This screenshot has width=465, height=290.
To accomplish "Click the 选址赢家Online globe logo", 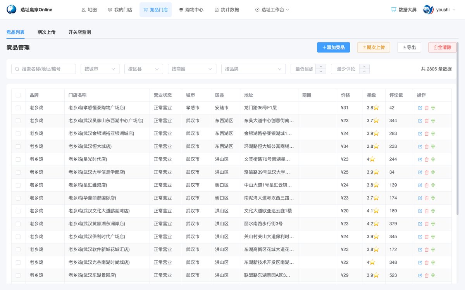I will [x=12, y=10].
